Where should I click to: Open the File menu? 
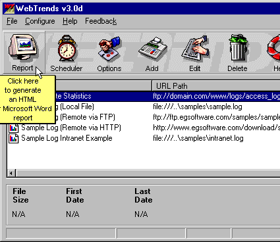[x=12, y=21]
